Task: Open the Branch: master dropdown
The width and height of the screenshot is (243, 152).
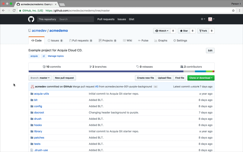Action: click(40, 78)
